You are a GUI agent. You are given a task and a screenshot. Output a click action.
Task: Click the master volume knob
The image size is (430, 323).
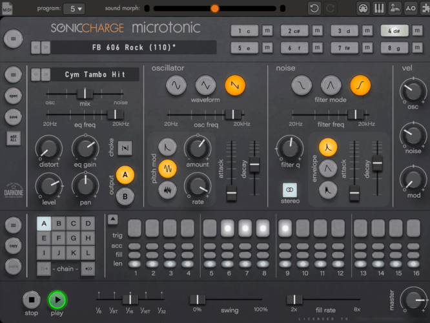click(x=414, y=300)
